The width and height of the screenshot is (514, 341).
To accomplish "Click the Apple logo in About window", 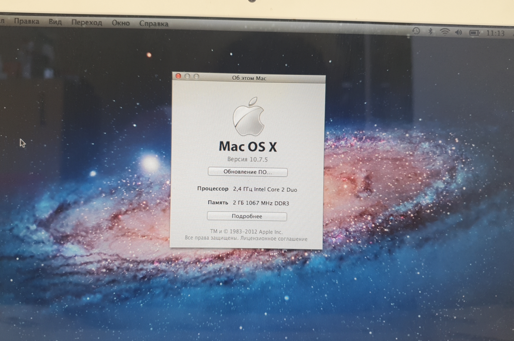I will click(x=249, y=117).
